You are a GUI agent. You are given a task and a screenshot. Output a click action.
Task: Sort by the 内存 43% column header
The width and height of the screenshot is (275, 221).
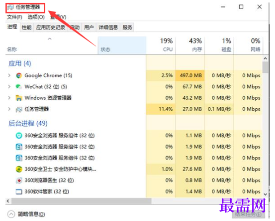tap(190, 45)
